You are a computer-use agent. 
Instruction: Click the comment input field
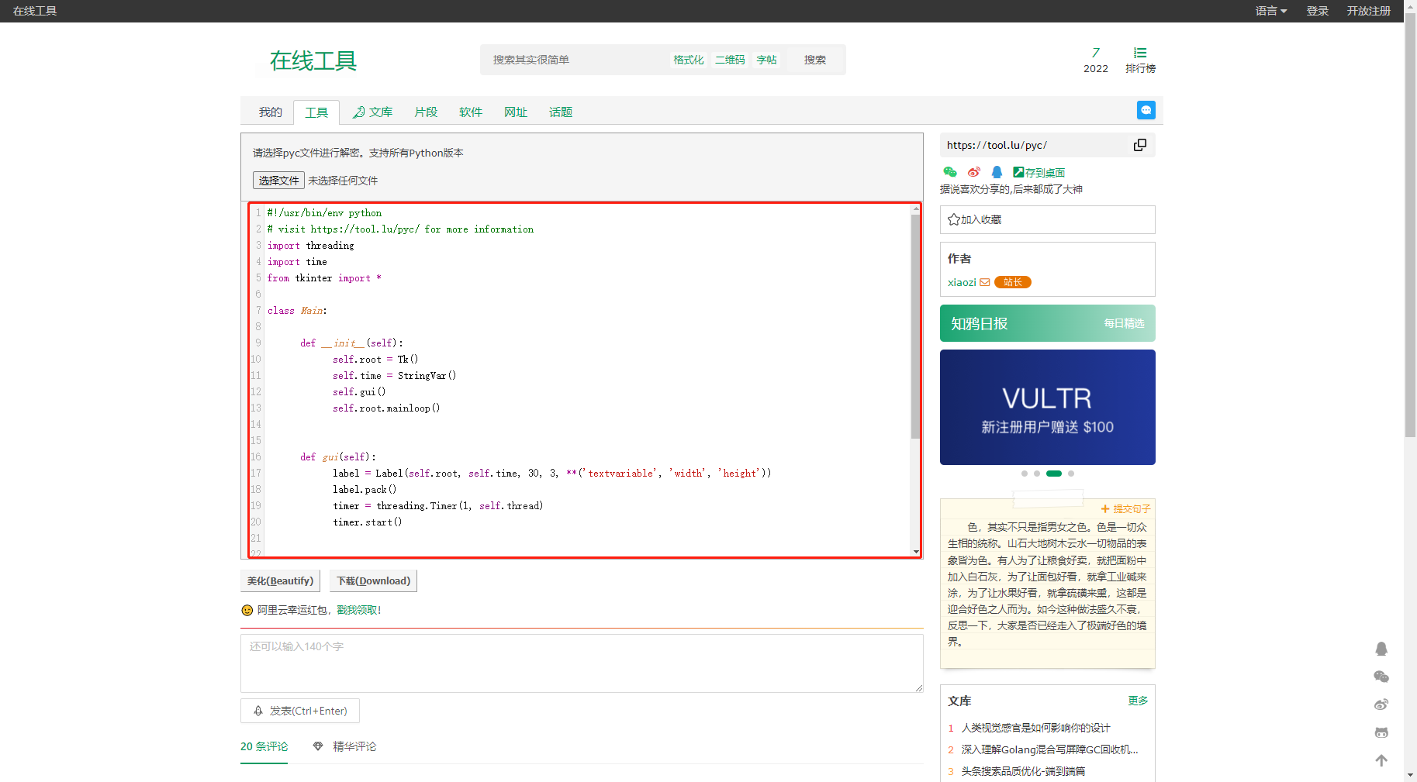581,663
